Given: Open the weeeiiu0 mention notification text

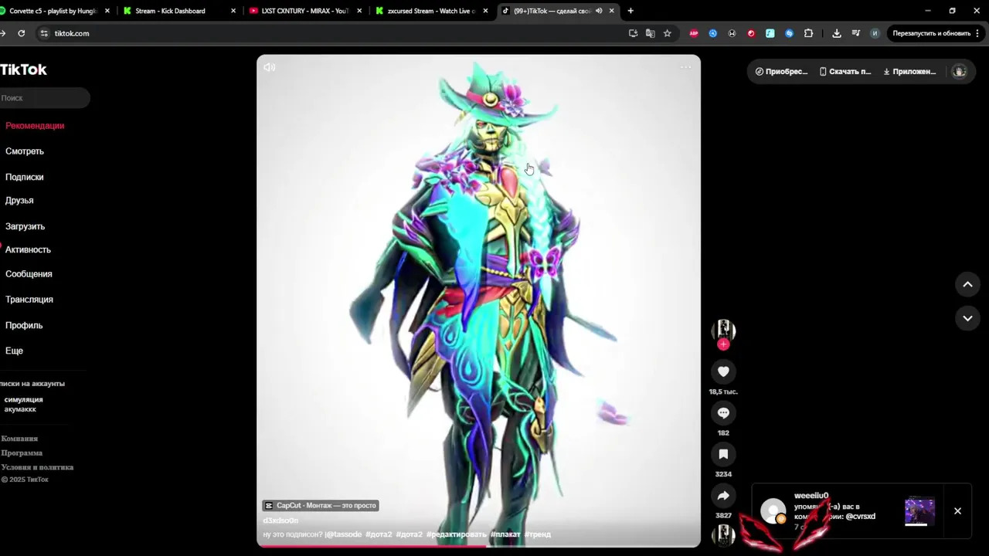Looking at the screenshot, I should (834, 510).
